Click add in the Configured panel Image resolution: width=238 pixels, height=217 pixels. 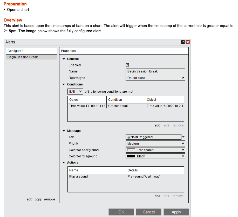[x=29, y=199]
